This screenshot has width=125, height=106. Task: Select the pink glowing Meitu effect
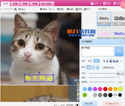tap(104, 33)
